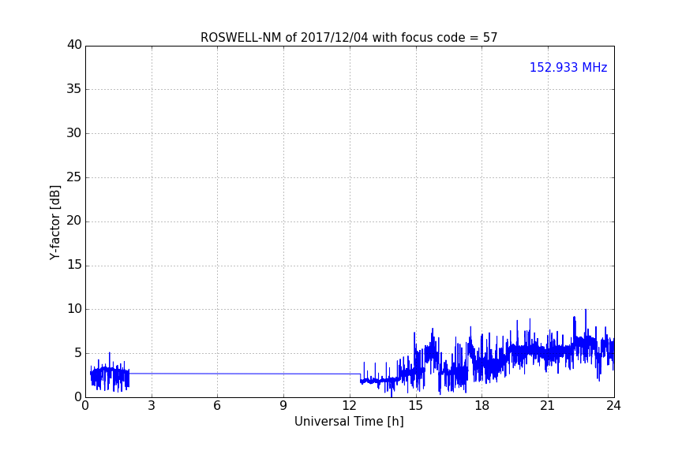Click the 152.933 MHz frequency label
Viewport: 682px width, 454px height.
568,67
